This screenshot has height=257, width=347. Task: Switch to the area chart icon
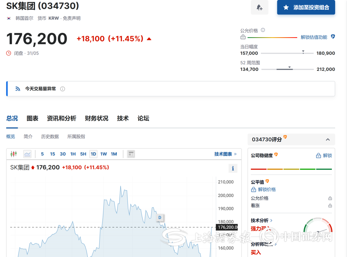[27, 154]
